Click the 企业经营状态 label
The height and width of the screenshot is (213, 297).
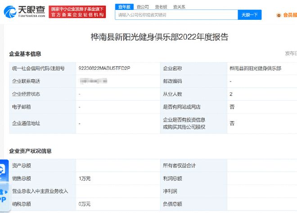pyautogui.click(x=26, y=94)
